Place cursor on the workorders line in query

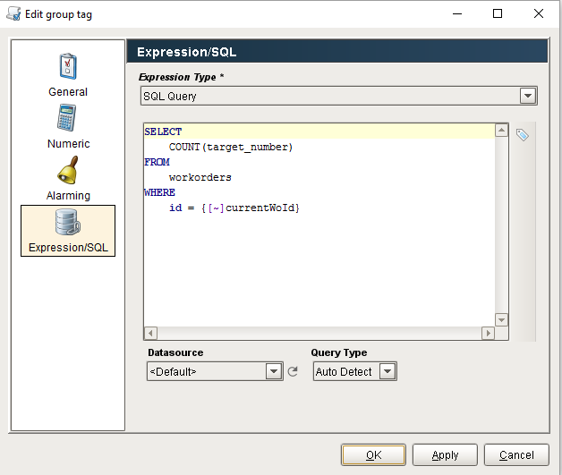tap(200, 177)
